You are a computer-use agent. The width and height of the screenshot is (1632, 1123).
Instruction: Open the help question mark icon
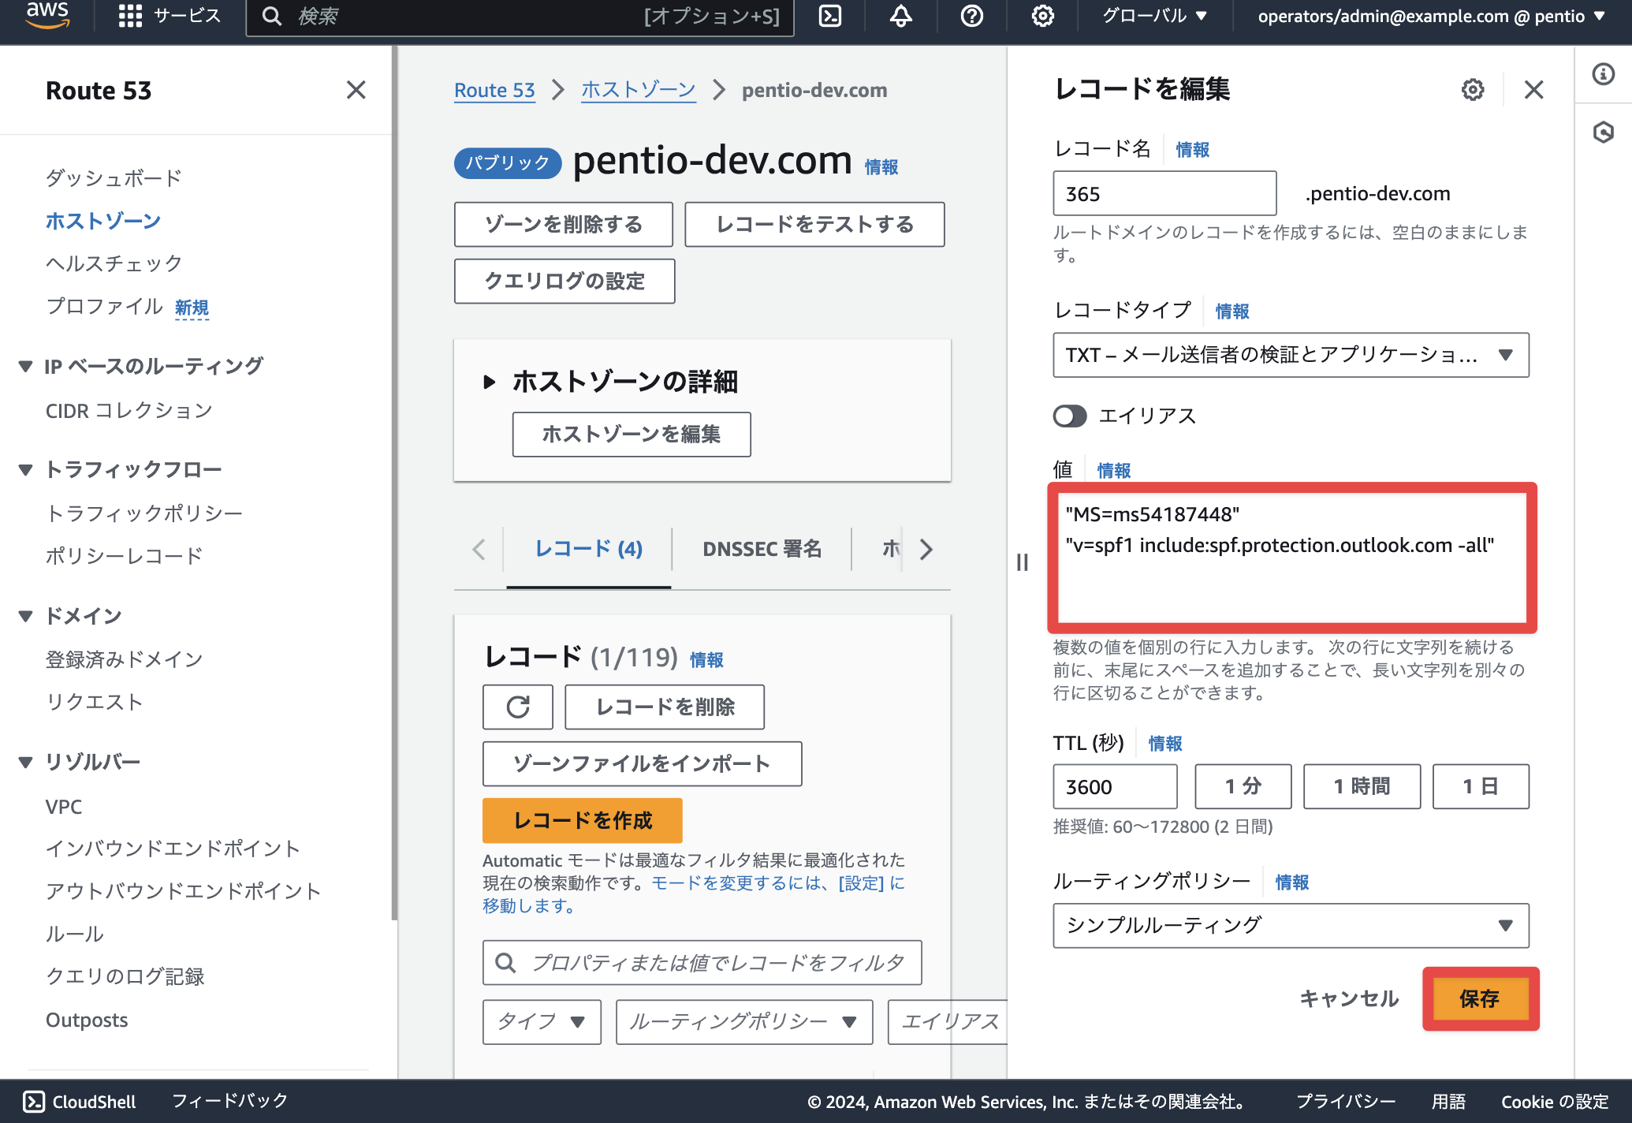tap(972, 16)
